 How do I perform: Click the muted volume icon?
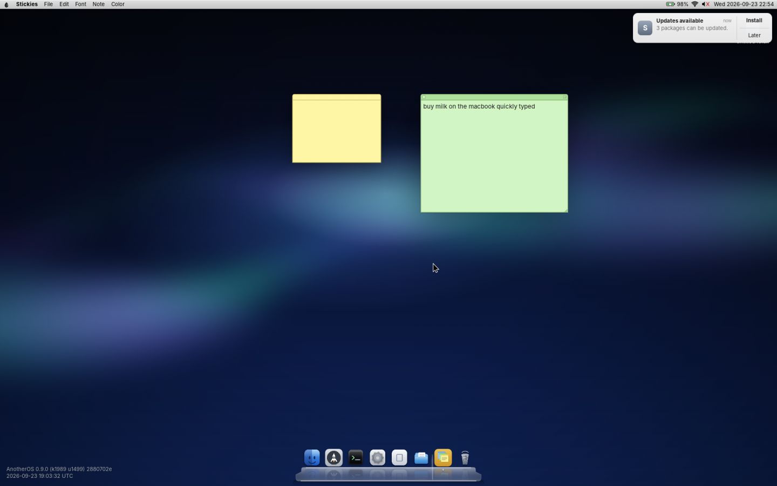coord(705,4)
